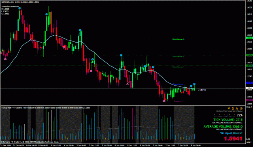Click the blue X marker beside Yesterday quotations text
Viewport: 253px width, 147px height.
(x=19, y=8)
